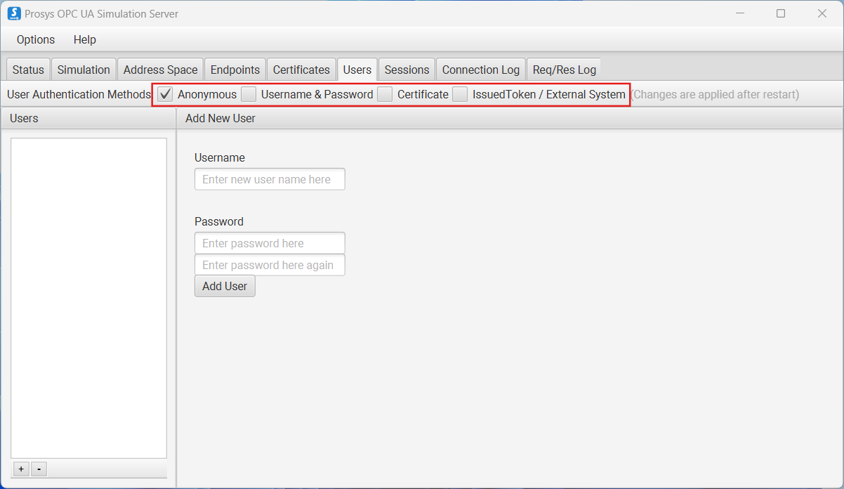Minimize the Prosys Simulation Server window

pyautogui.click(x=739, y=13)
